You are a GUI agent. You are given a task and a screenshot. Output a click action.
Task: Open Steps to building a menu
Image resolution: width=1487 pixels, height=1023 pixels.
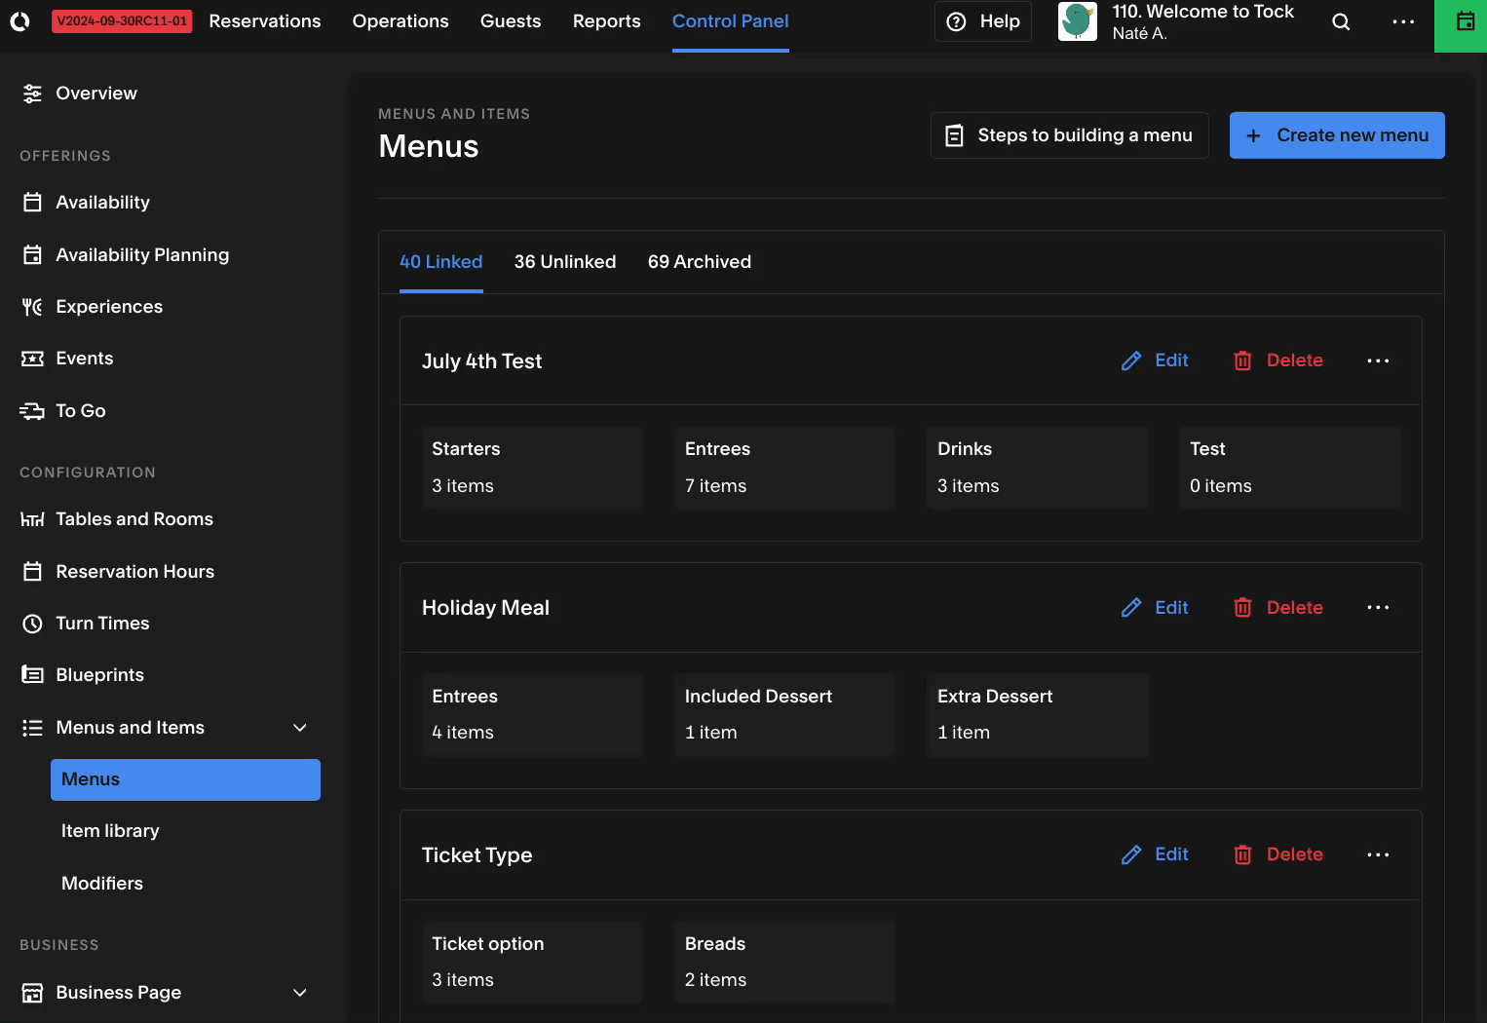(1070, 135)
